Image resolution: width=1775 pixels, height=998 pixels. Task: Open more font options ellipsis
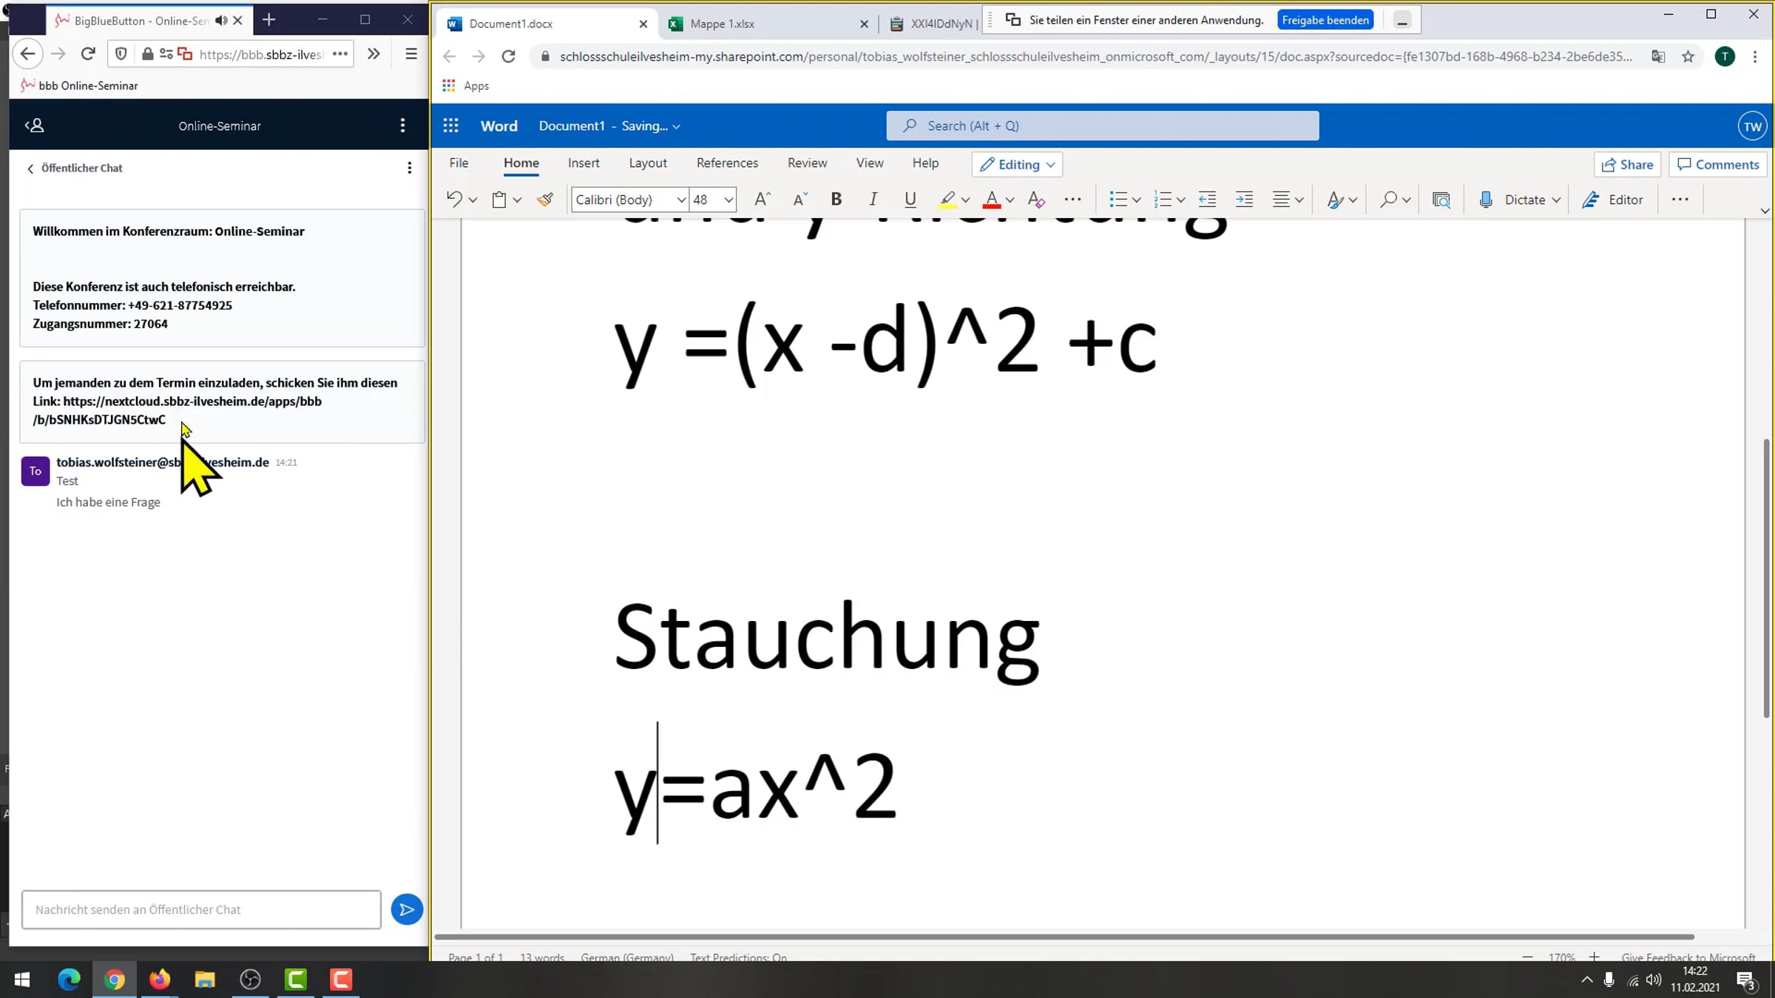click(1072, 200)
